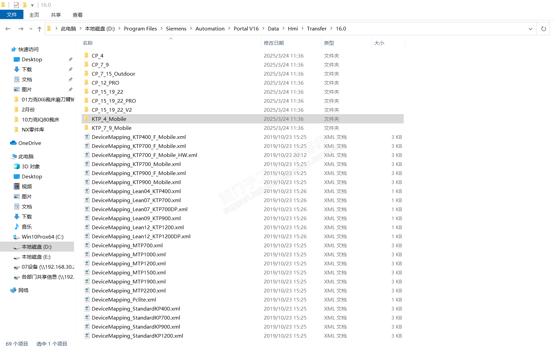The width and height of the screenshot is (554, 348).
Task: Expand the address bar history dropdown
Action: pyautogui.click(x=531, y=29)
